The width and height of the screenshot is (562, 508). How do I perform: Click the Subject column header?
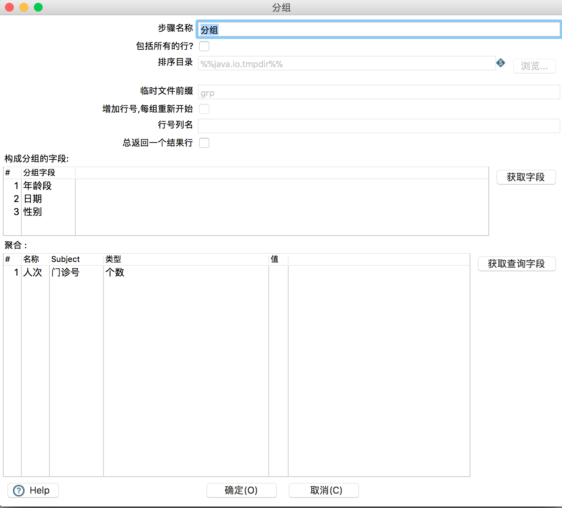pos(76,259)
